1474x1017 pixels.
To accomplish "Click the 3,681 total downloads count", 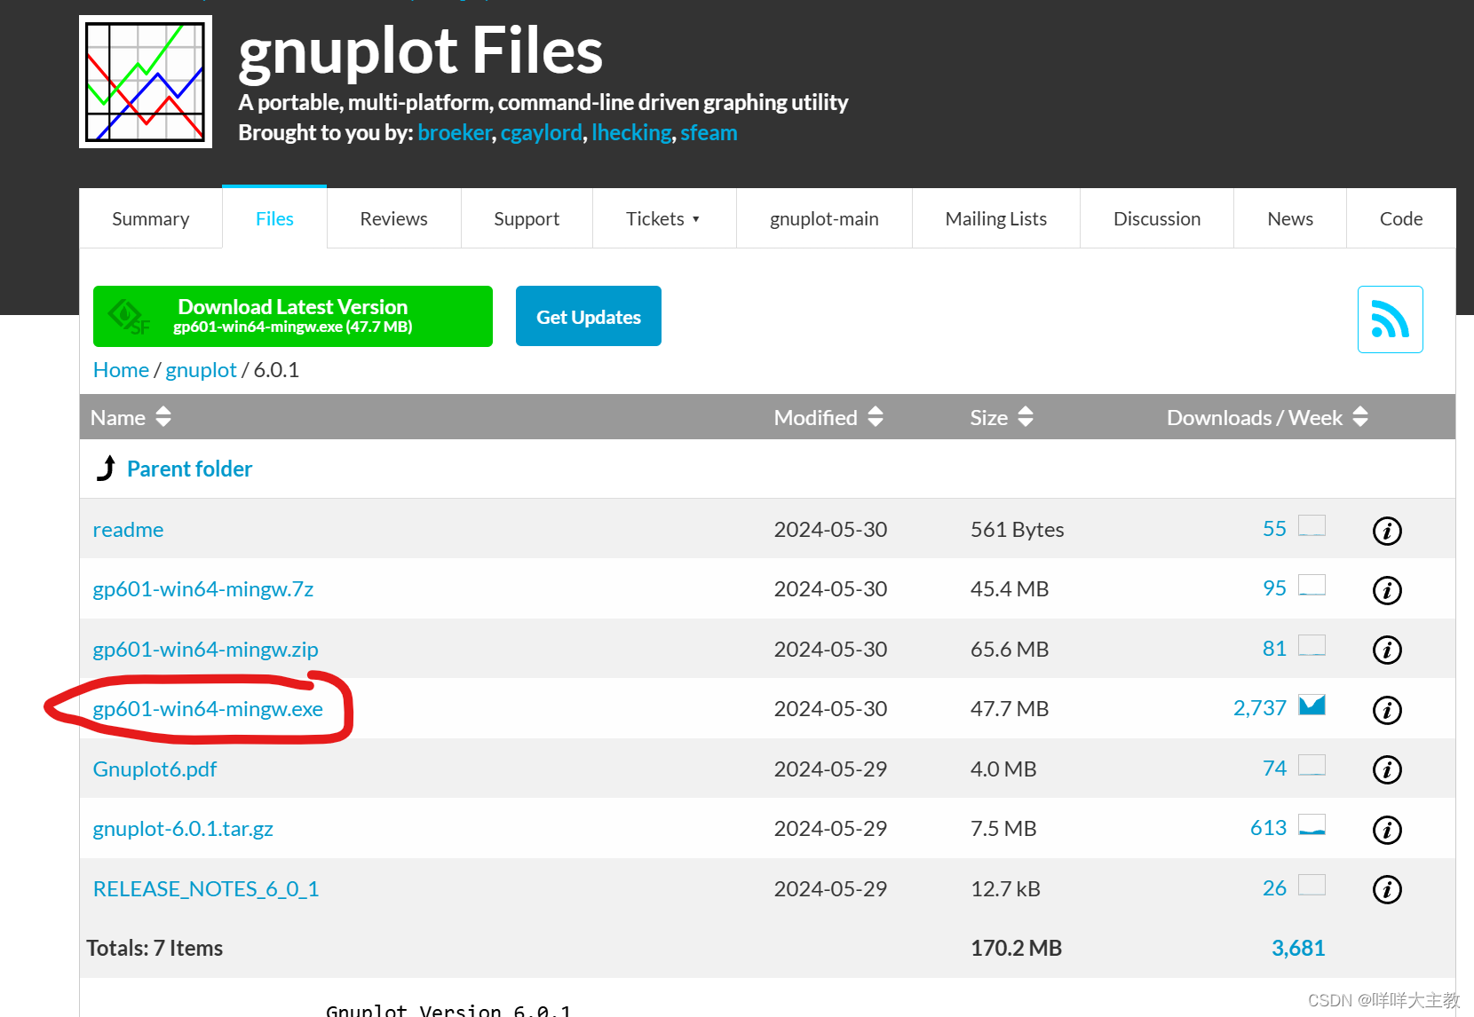I will (1298, 948).
